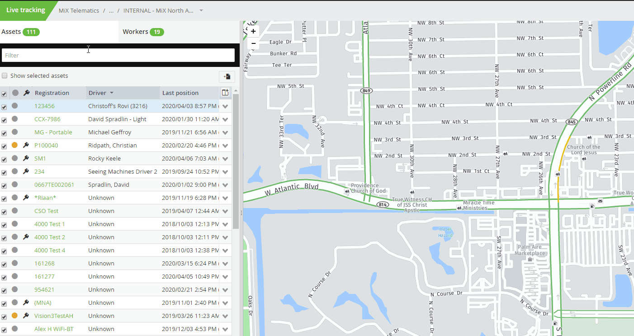
Task: Zoom in on the map
Action: 253,31
